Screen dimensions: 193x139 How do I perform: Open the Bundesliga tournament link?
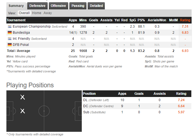(21, 33)
